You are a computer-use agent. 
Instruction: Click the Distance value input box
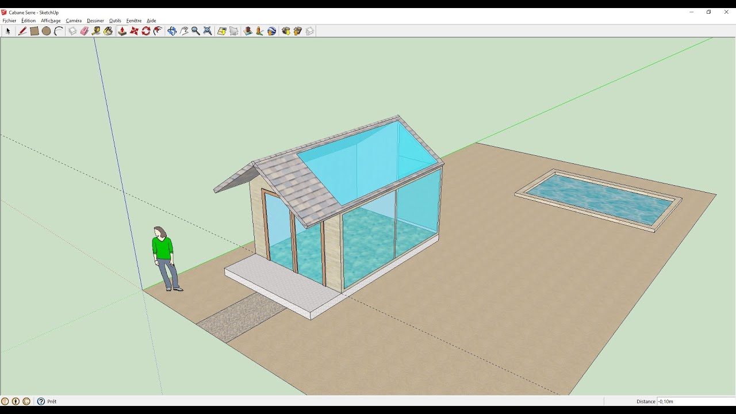[696, 401]
